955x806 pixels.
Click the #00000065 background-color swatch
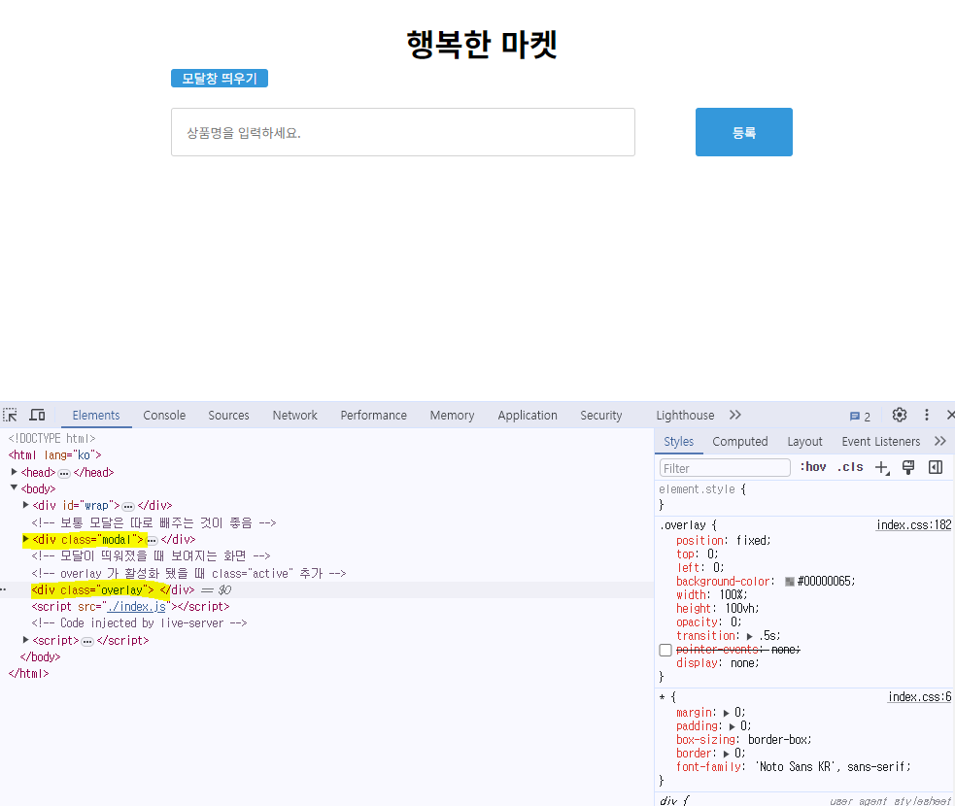tap(789, 582)
